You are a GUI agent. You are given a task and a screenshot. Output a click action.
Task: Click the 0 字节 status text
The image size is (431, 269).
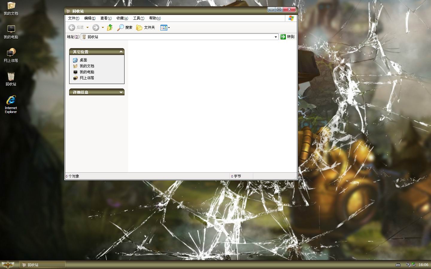click(236, 176)
